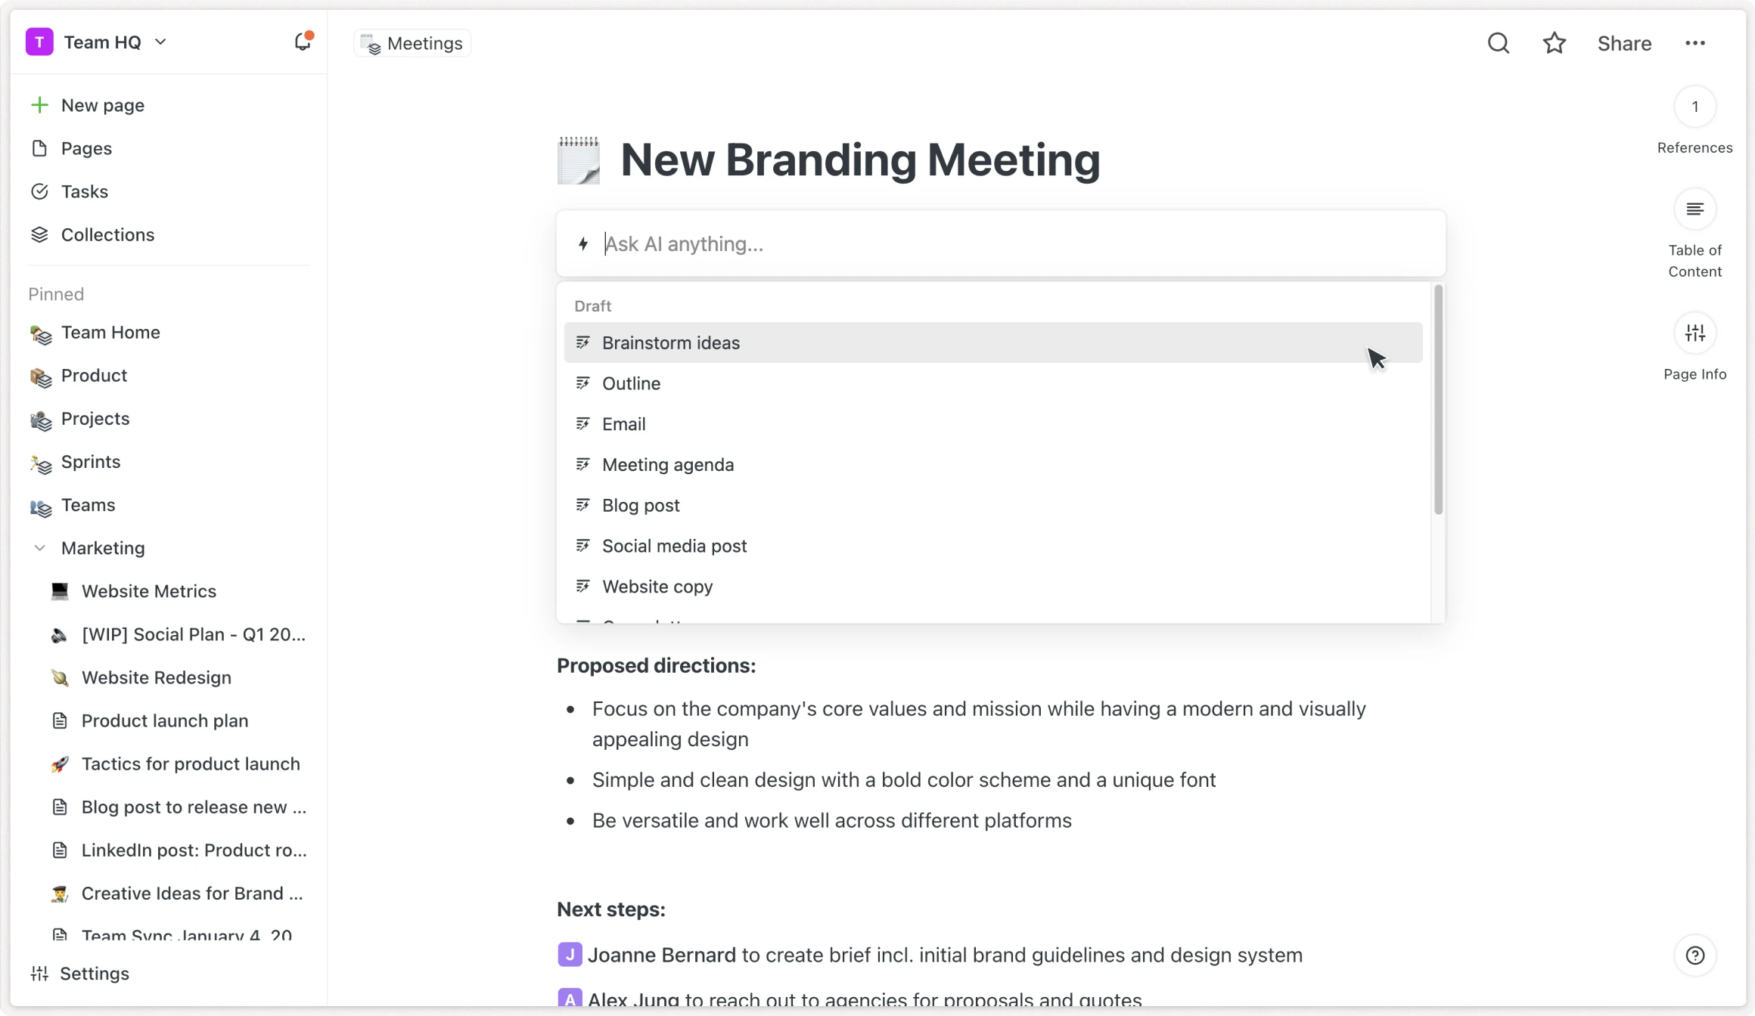This screenshot has height=1016, width=1755.
Task: Collapse the Marketing section
Action: click(40, 548)
